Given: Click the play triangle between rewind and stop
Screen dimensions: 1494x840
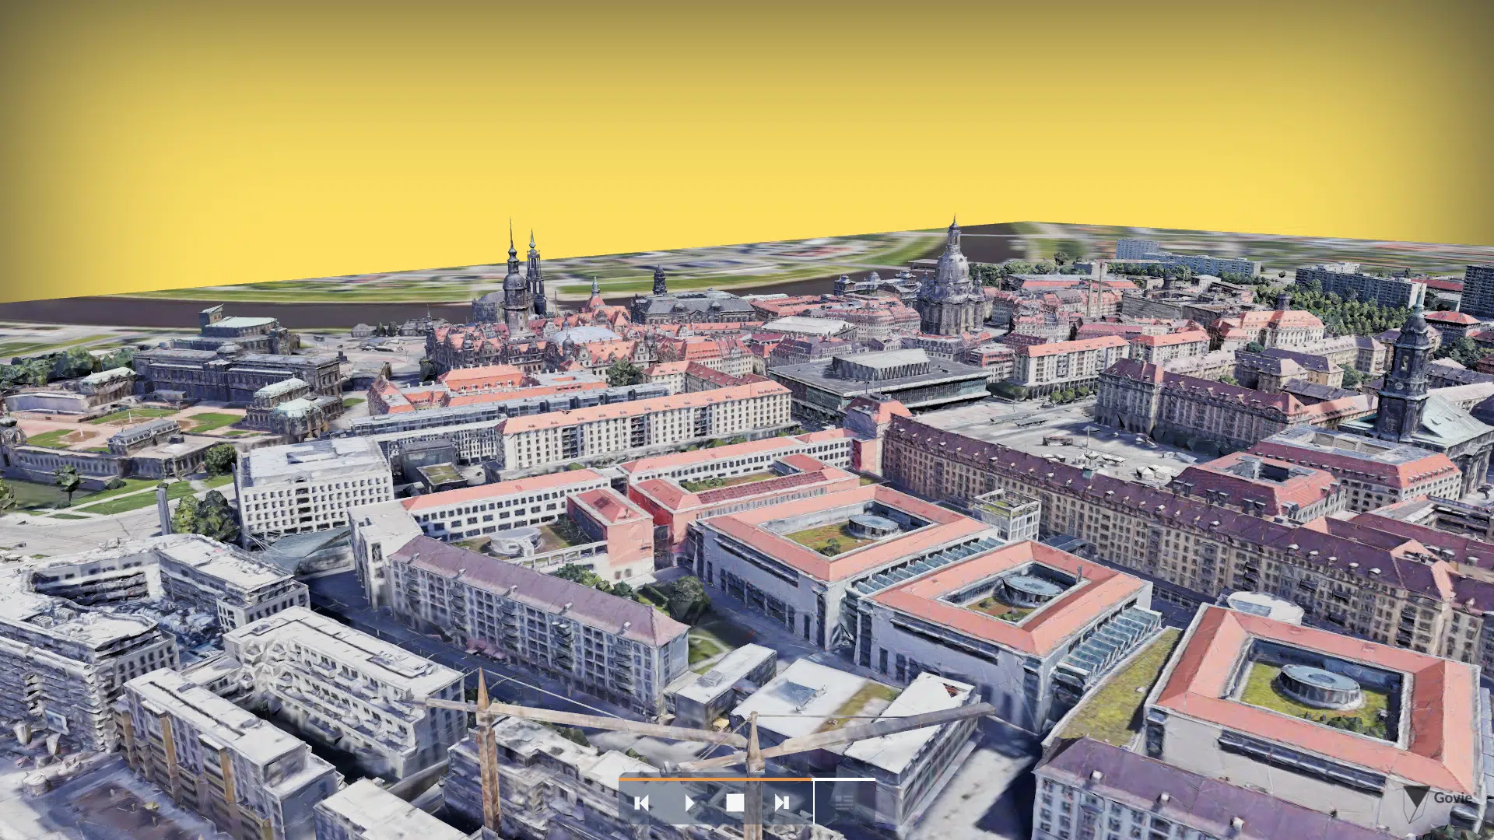Looking at the screenshot, I should point(689,803).
